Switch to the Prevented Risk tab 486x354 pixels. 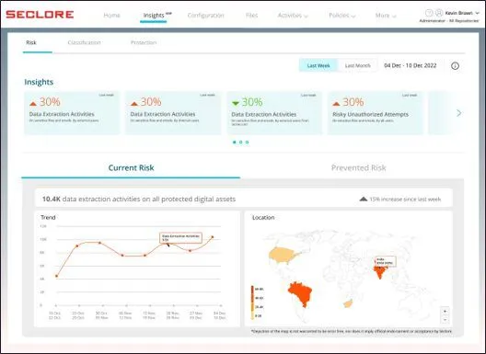[358, 167]
